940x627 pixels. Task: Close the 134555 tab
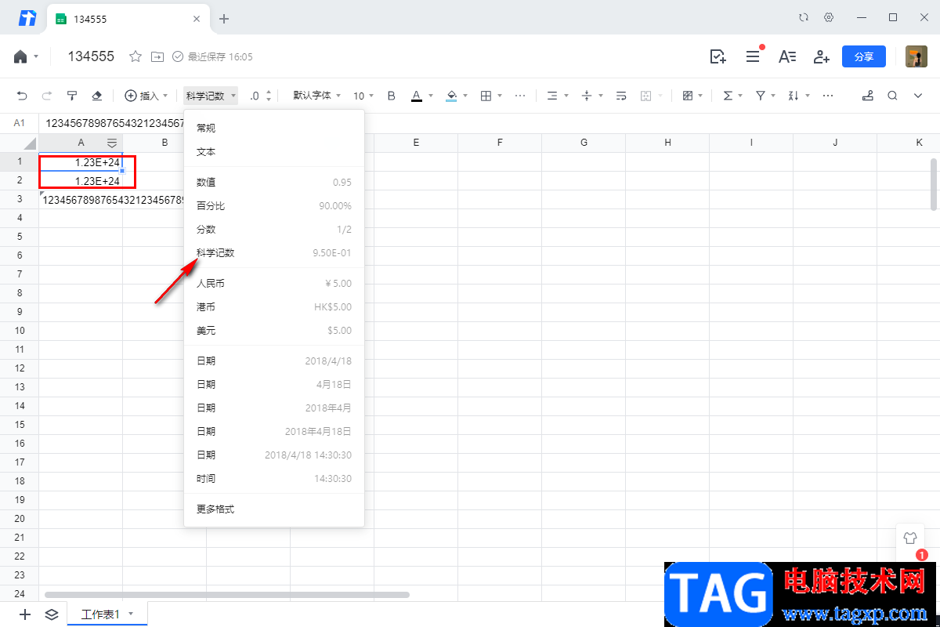(x=197, y=19)
